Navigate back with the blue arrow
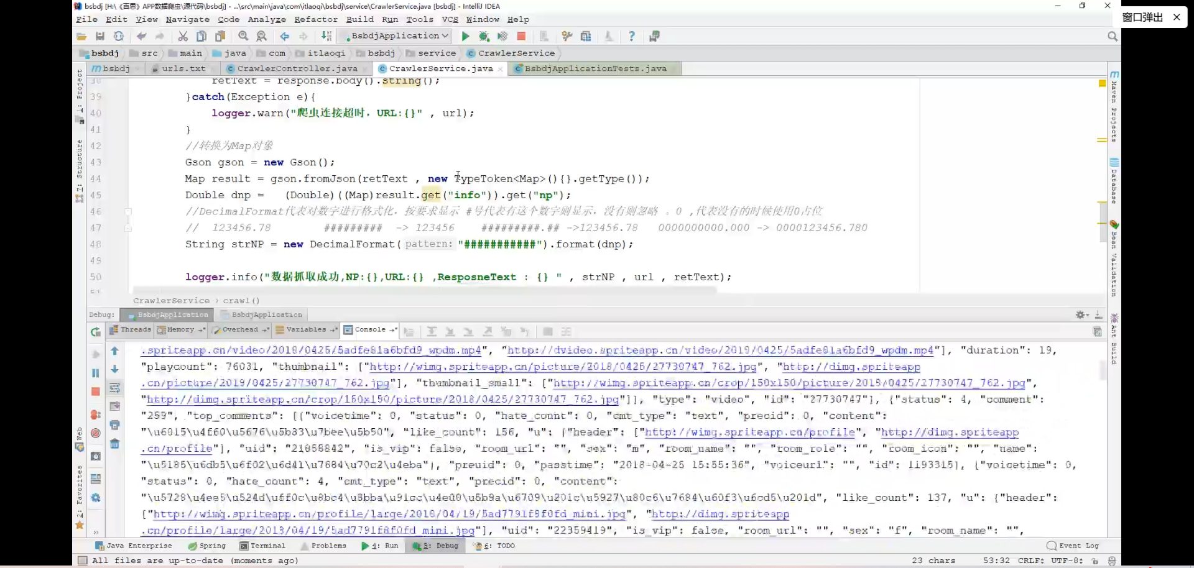Screen dimensions: 1194x568 coord(285,36)
